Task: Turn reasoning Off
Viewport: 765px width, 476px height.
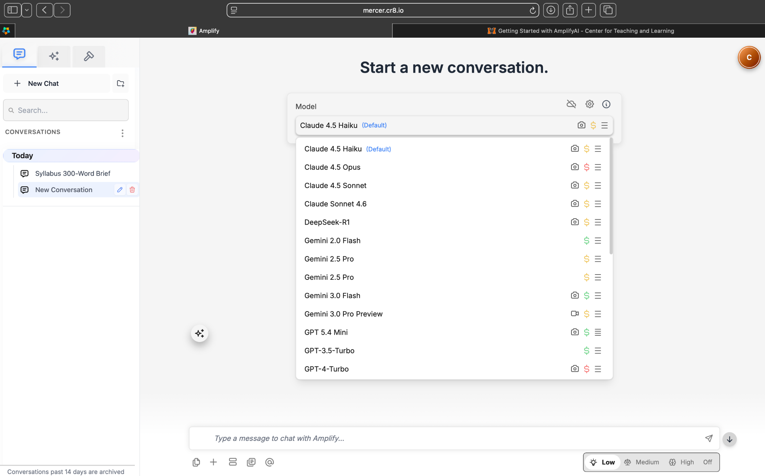Action: (707, 462)
